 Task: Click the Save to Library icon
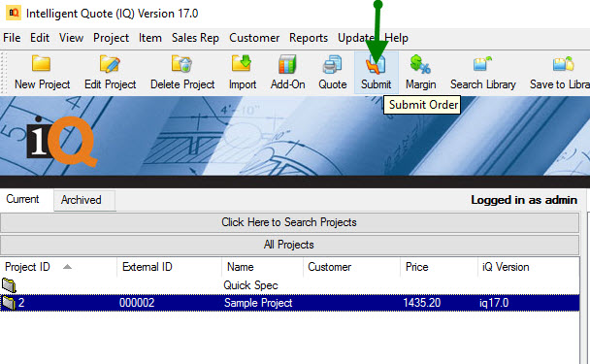click(x=563, y=64)
